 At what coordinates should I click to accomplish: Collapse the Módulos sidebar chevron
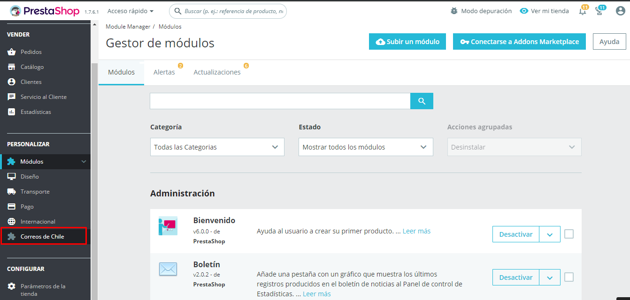coord(84,162)
